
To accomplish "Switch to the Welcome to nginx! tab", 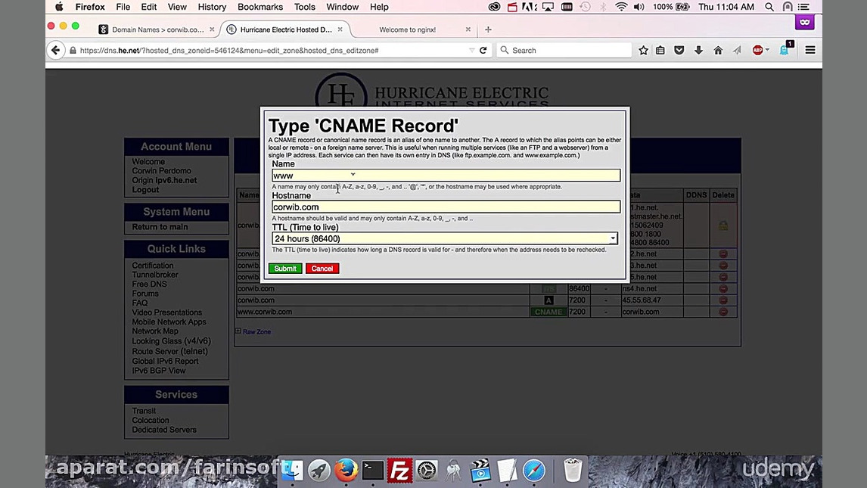I will pyautogui.click(x=407, y=30).
